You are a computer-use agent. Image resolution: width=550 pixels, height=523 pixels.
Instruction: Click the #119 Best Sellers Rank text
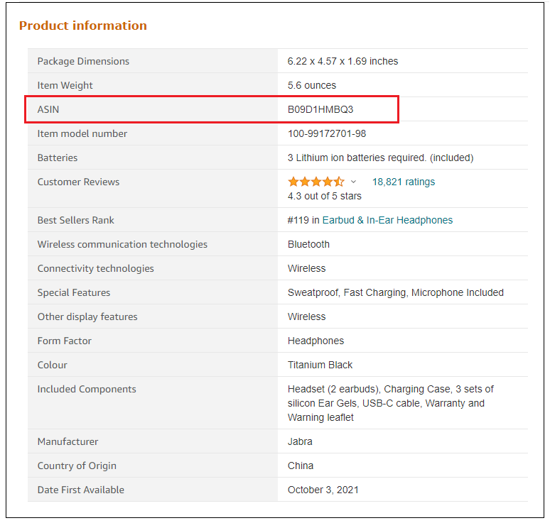pos(298,220)
